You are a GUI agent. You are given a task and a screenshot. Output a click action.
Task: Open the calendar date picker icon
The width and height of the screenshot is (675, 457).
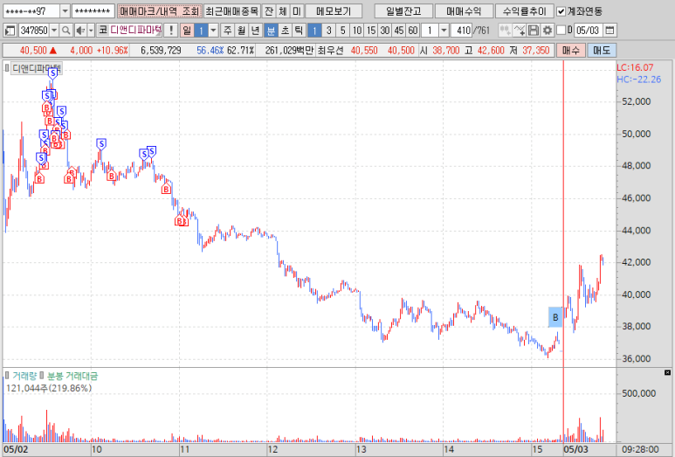point(610,31)
